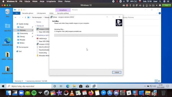Open Firefox from the Mac dock
Image resolution: width=172 pixels, height=97 pixels.
tap(91, 93)
